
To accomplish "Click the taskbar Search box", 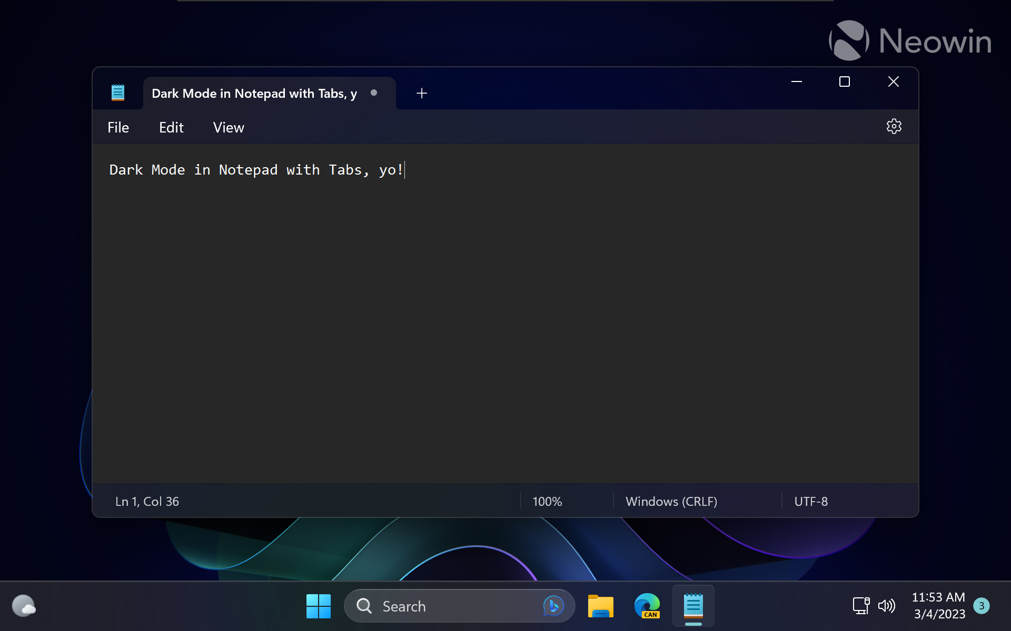I will pos(459,606).
